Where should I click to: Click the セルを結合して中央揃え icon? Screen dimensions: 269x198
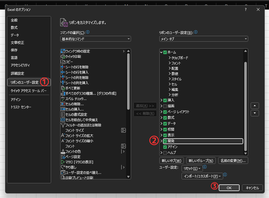coord(63,120)
